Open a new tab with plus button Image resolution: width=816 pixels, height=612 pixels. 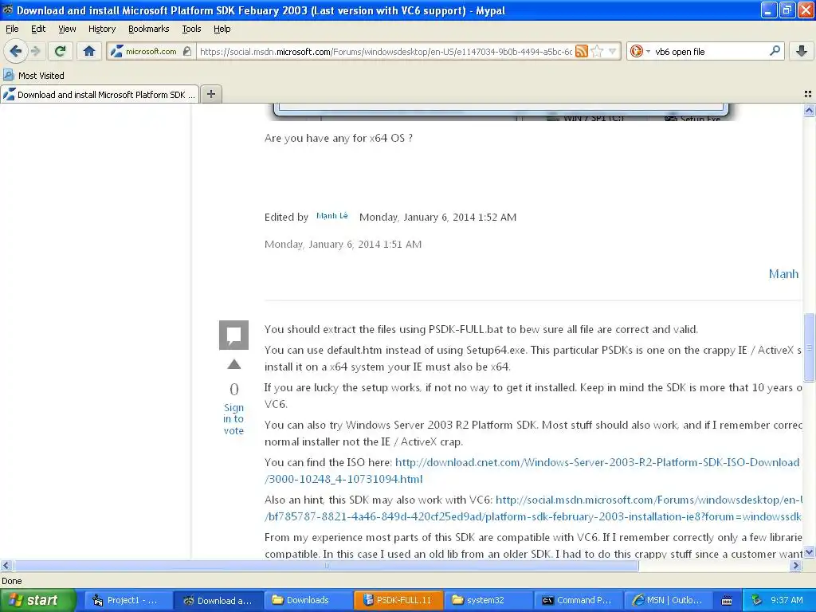pos(210,94)
